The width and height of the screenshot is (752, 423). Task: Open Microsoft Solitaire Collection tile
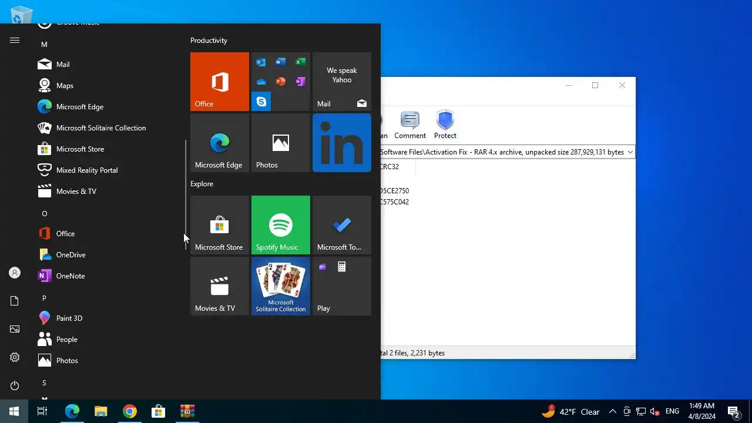pyautogui.click(x=281, y=286)
